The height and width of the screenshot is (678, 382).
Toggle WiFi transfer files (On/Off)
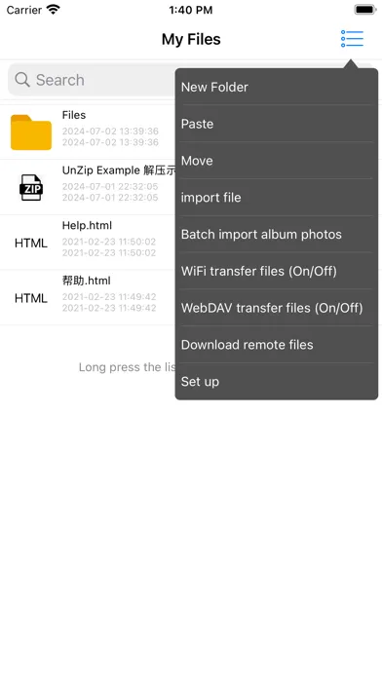277,271
